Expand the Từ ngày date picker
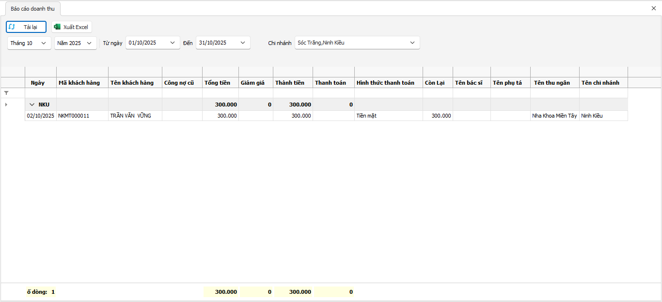Viewport: 662px width, 302px height. pyautogui.click(x=173, y=43)
